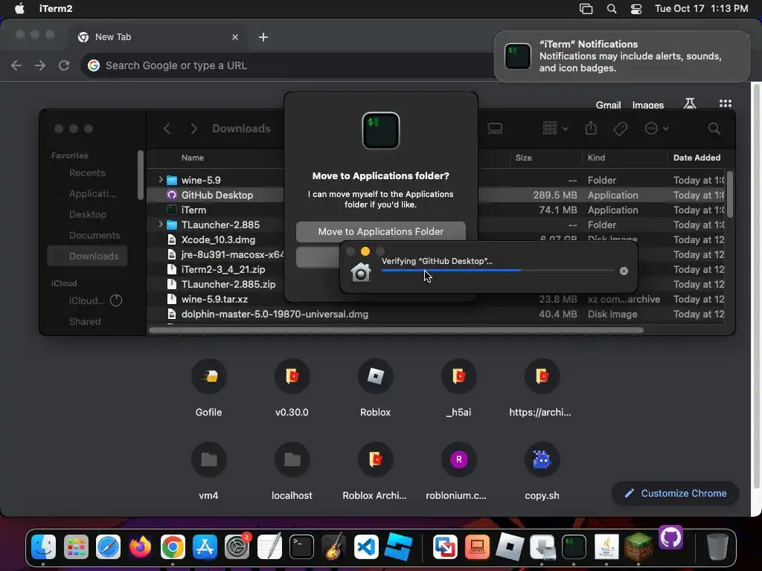This screenshot has width=762, height=571.
Task: Select Downloads in Finder sidebar
Action: click(x=88, y=256)
